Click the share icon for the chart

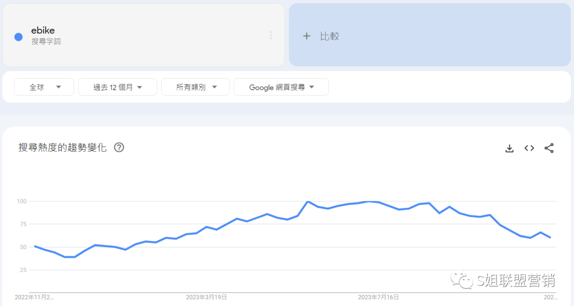[x=549, y=148]
